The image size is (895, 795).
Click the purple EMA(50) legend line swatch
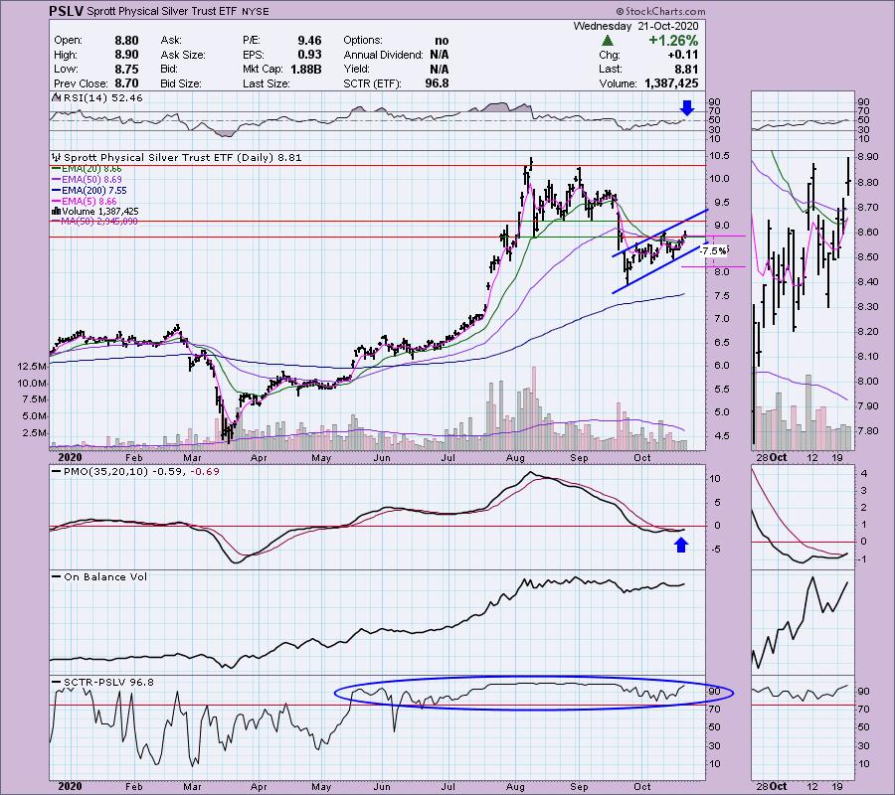[x=56, y=180]
